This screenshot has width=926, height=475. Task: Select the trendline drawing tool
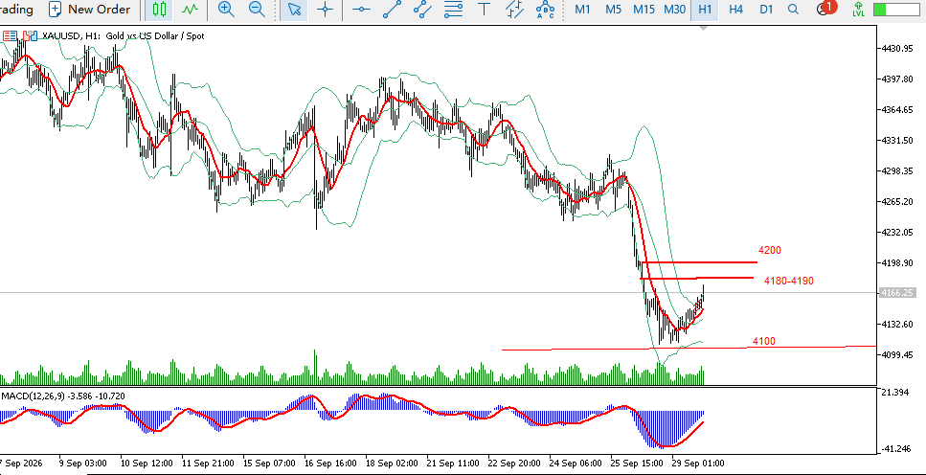point(392,10)
